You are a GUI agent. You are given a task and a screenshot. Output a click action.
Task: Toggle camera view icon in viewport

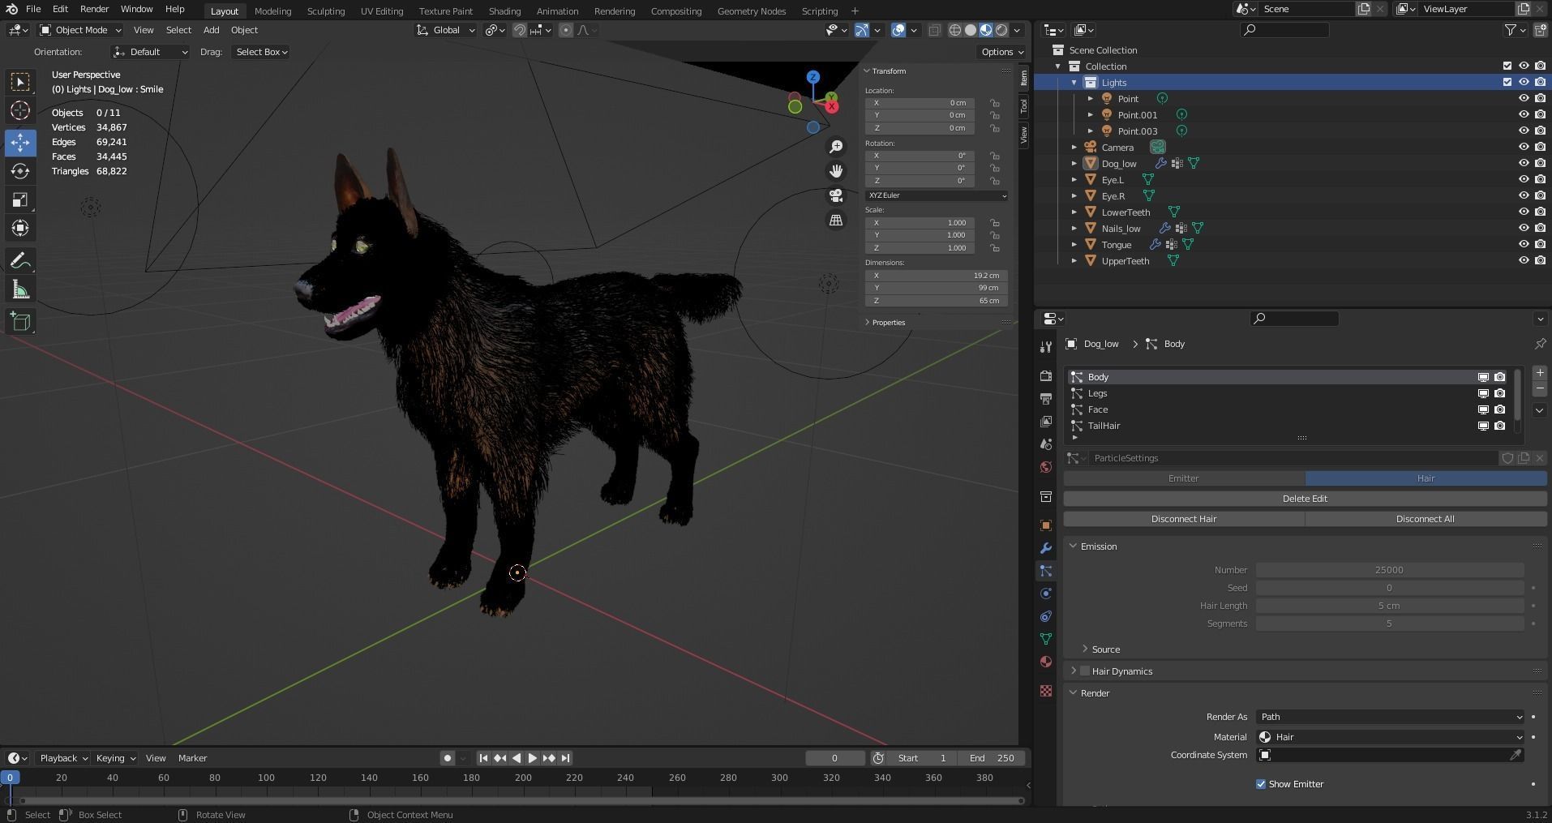836,195
